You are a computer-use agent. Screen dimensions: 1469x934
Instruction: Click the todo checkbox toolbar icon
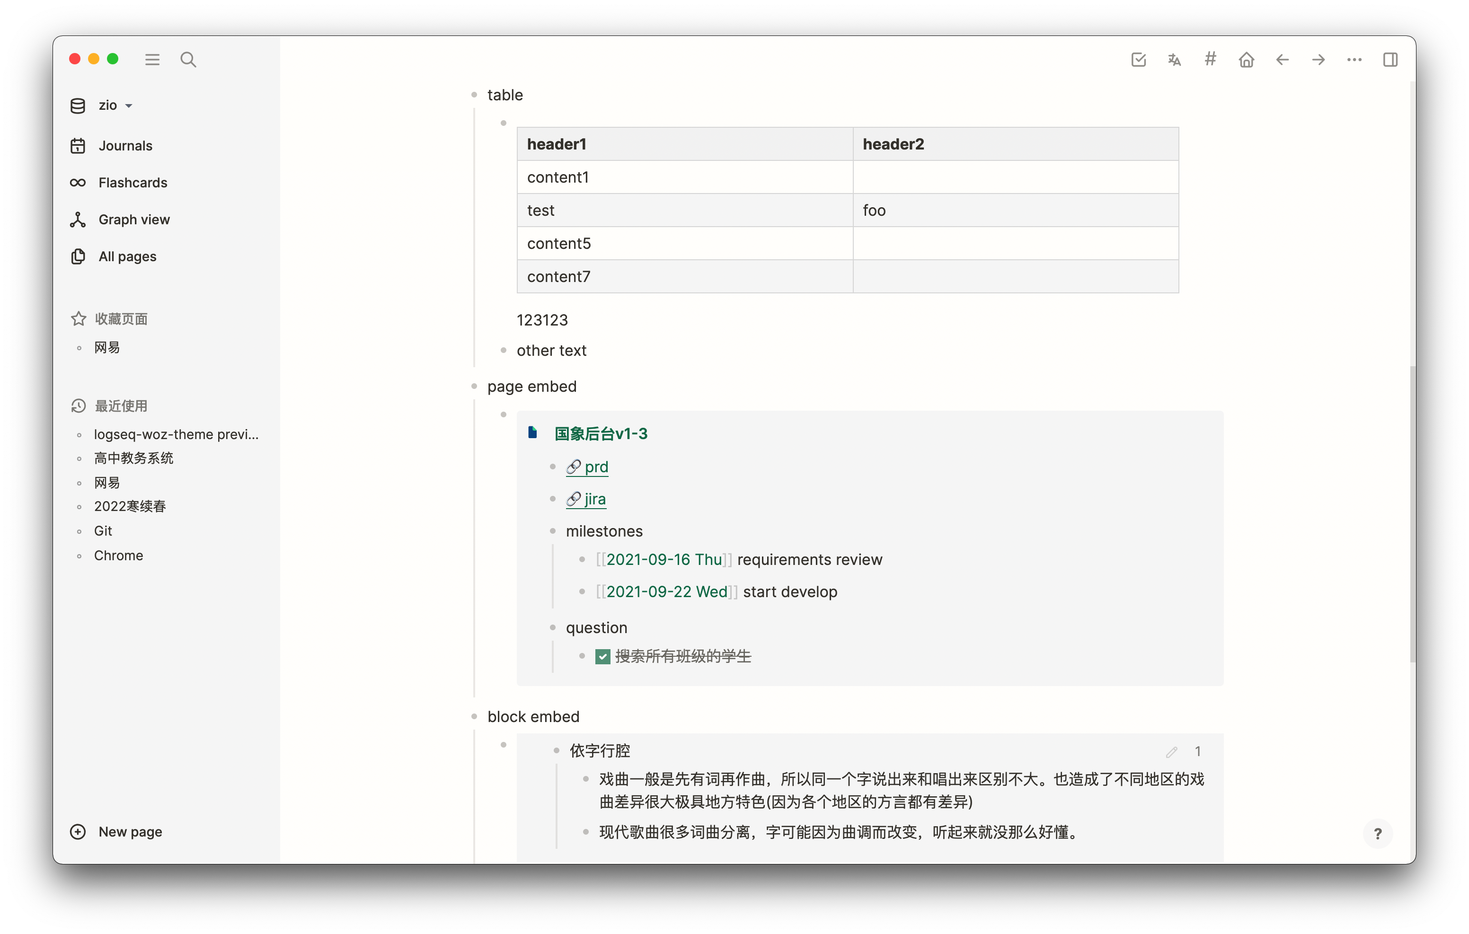pyautogui.click(x=1138, y=59)
